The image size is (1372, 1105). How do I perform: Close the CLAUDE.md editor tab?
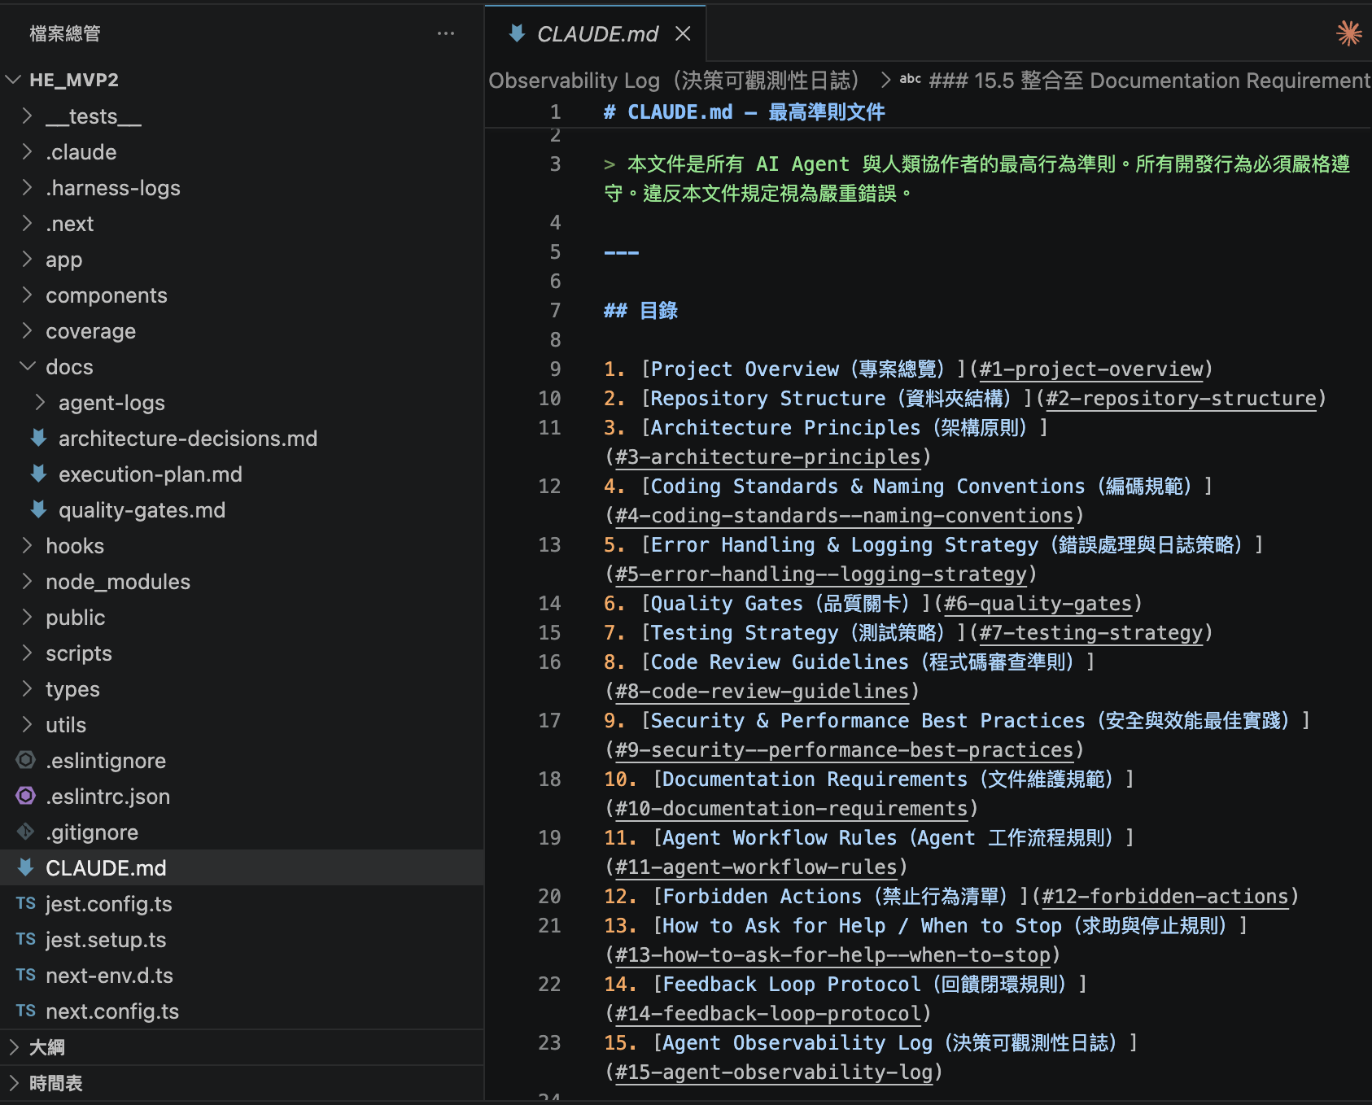pos(683,33)
